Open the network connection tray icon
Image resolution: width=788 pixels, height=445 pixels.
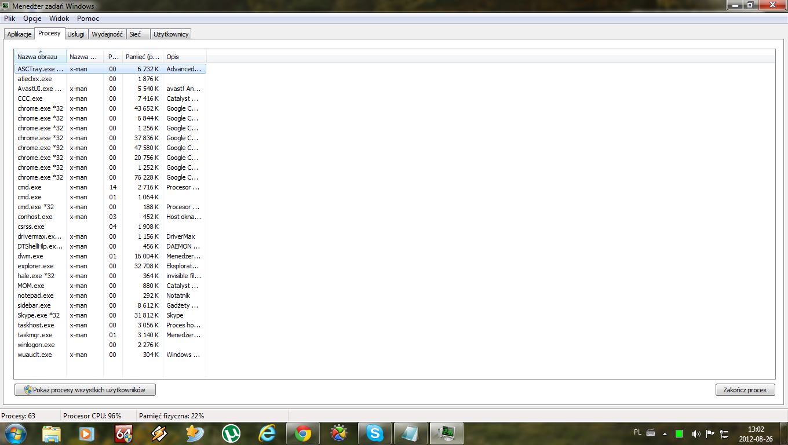724,433
